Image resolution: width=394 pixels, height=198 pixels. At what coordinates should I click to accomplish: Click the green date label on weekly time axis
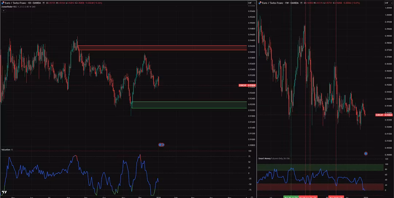pos(291,197)
